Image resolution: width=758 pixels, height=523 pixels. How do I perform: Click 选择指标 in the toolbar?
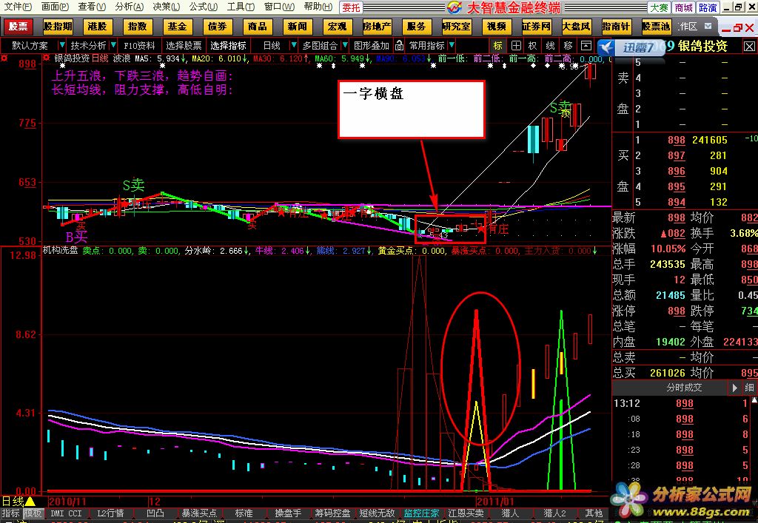(x=228, y=45)
